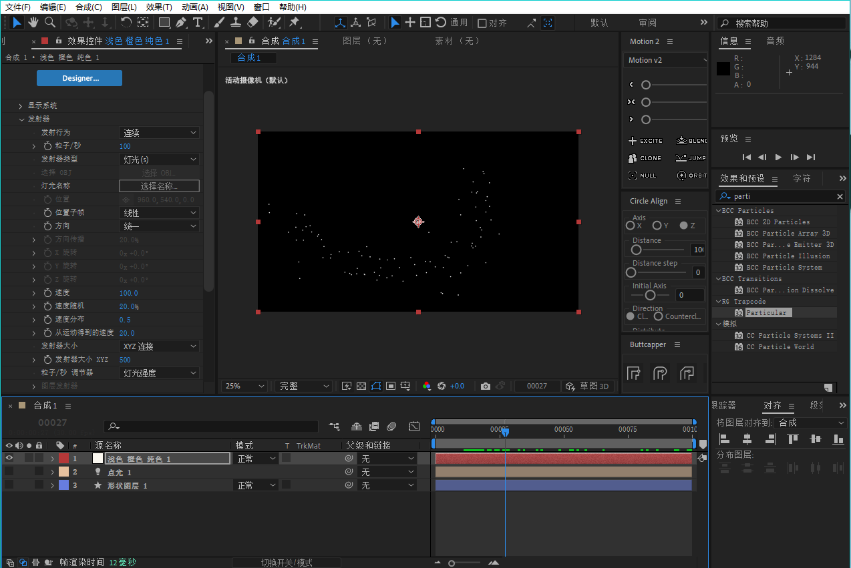
Task: Select the Zoom magnifier tool
Action: [x=50, y=22]
